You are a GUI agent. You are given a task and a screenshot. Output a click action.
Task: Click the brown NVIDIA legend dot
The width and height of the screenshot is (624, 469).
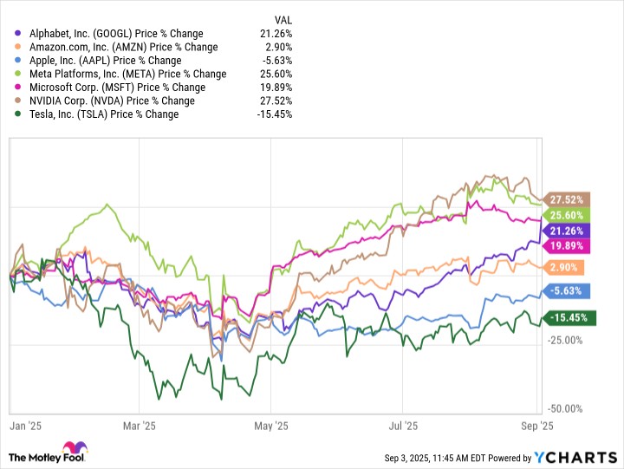17,101
